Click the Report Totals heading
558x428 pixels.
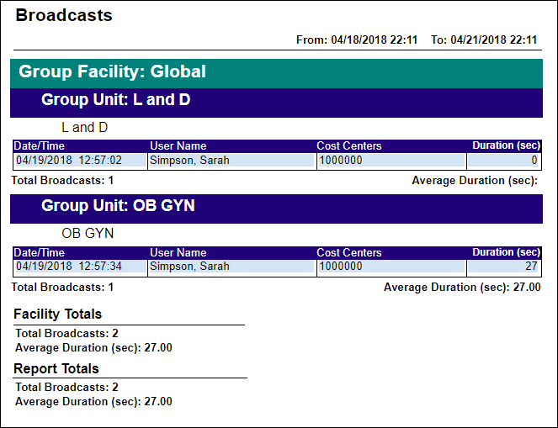[56, 368]
